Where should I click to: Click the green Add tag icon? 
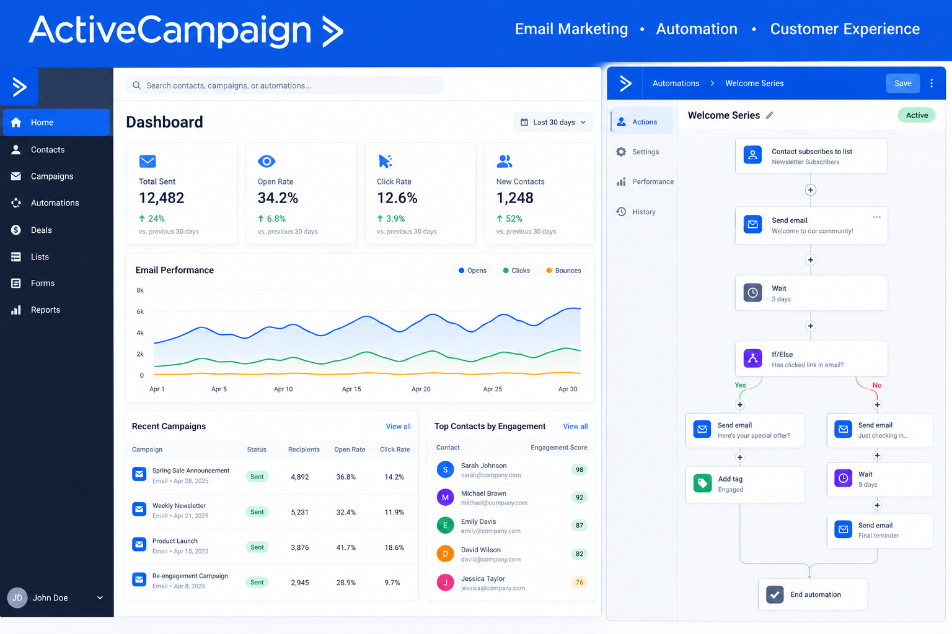tap(702, 484)
